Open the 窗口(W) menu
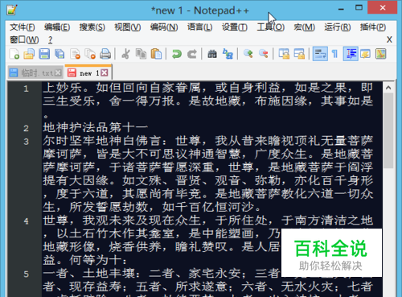This screenshot has height=297, width=402. coord(24,40)
